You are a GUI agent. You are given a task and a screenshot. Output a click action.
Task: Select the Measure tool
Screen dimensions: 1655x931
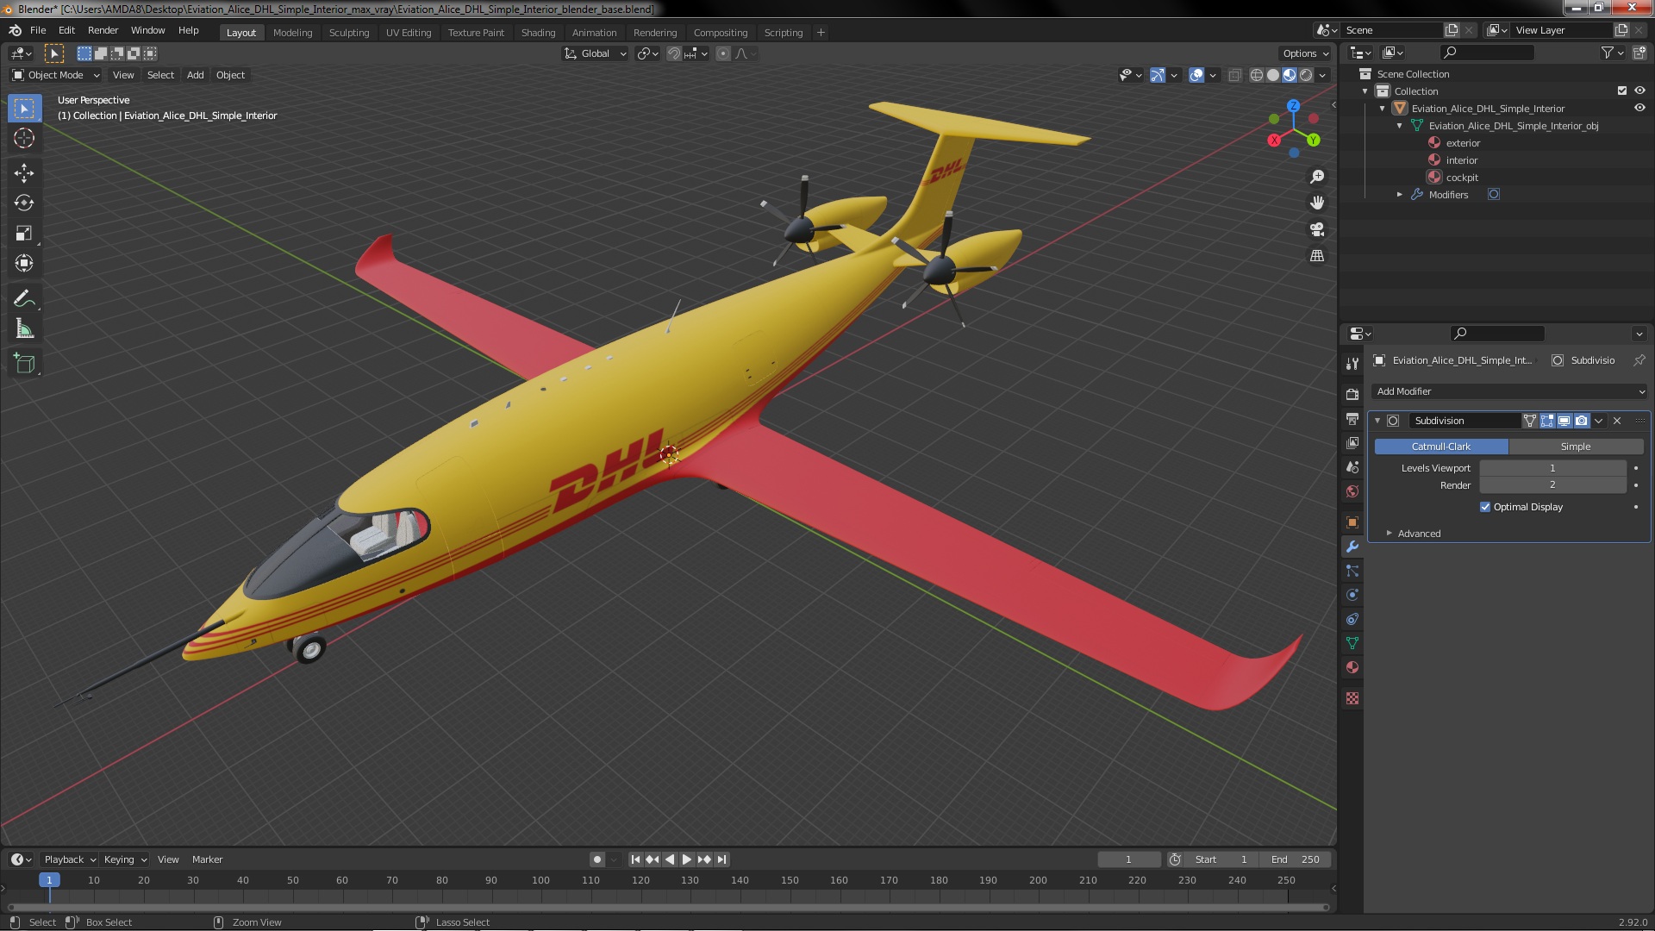[24, 328]
